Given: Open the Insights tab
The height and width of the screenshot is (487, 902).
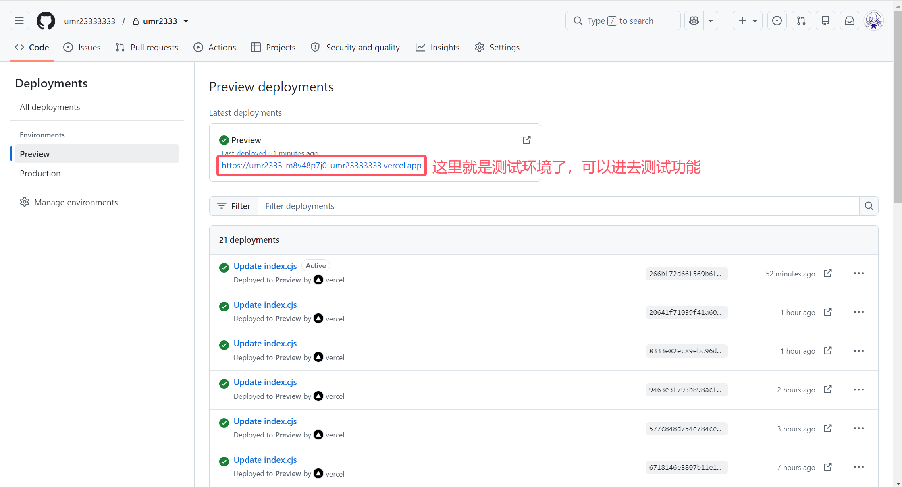Looking at the screenshot, I should 438,47.
